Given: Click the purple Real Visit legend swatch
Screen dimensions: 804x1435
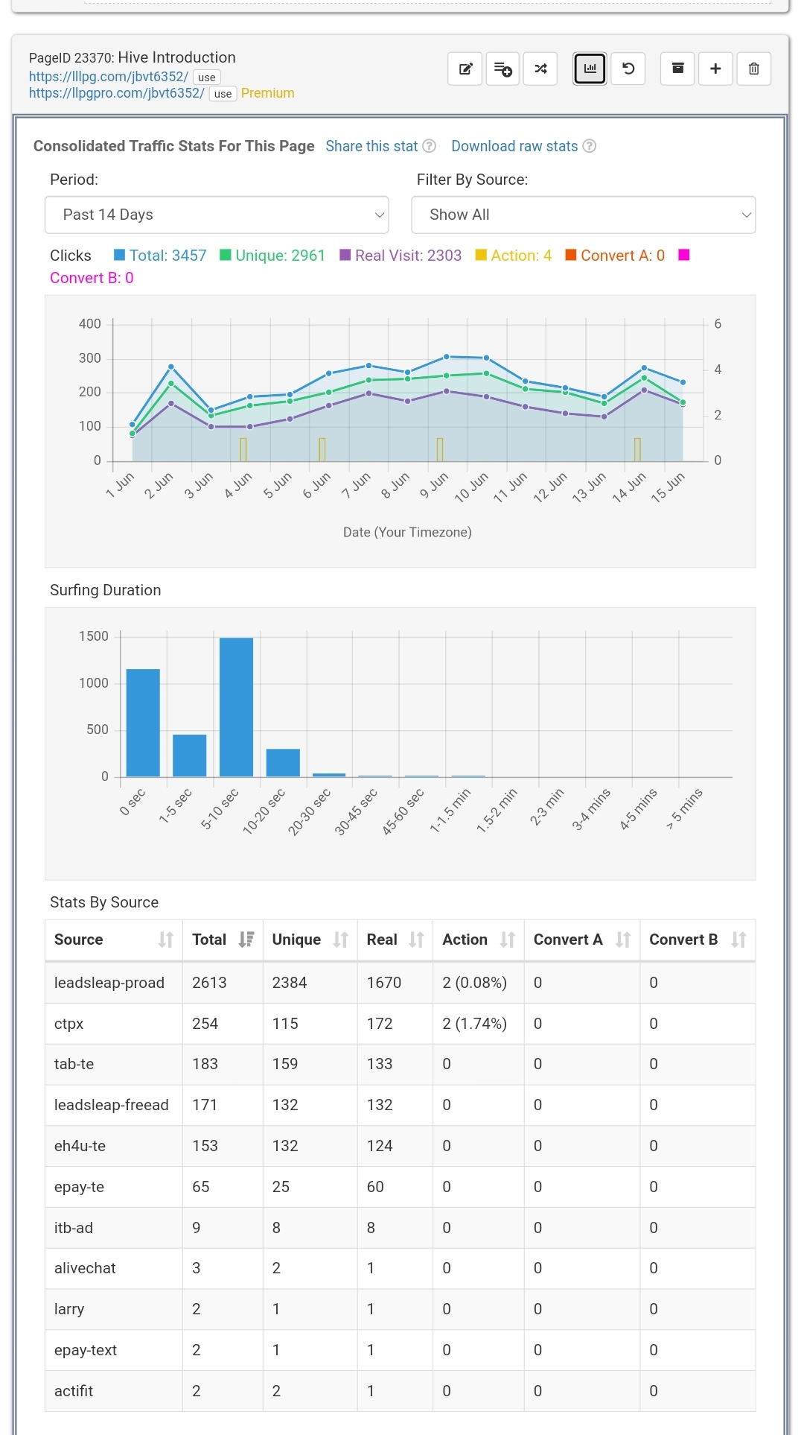Looking at the screenshot, I should (x=345, y=255).
